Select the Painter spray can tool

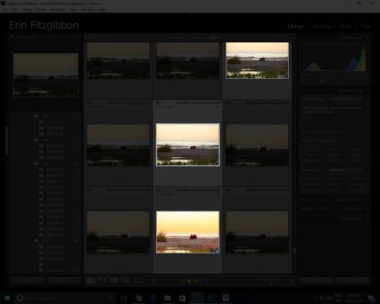pos(154,281)
